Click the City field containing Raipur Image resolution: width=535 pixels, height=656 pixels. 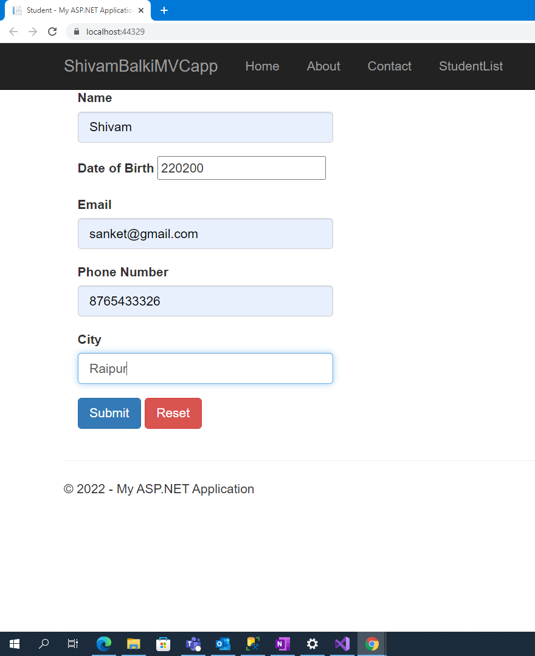205,369
